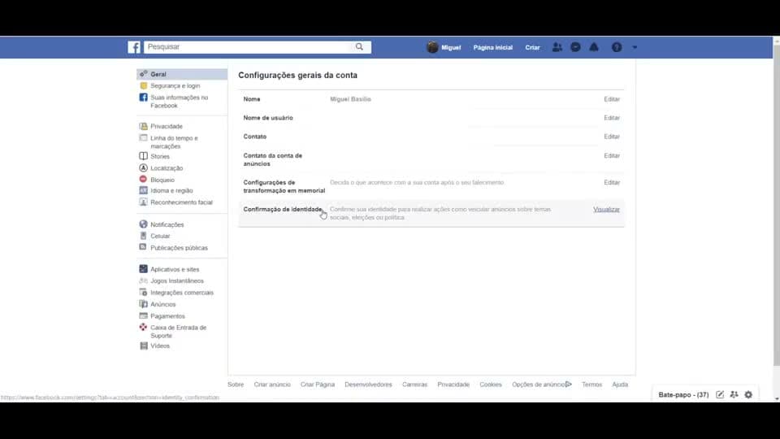Screen dimensions: 780x439
Task: Open the Messenger icon
Action: point(575,47)
